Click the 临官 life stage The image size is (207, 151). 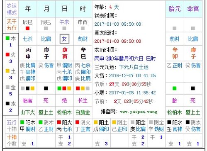coord(27,100)
